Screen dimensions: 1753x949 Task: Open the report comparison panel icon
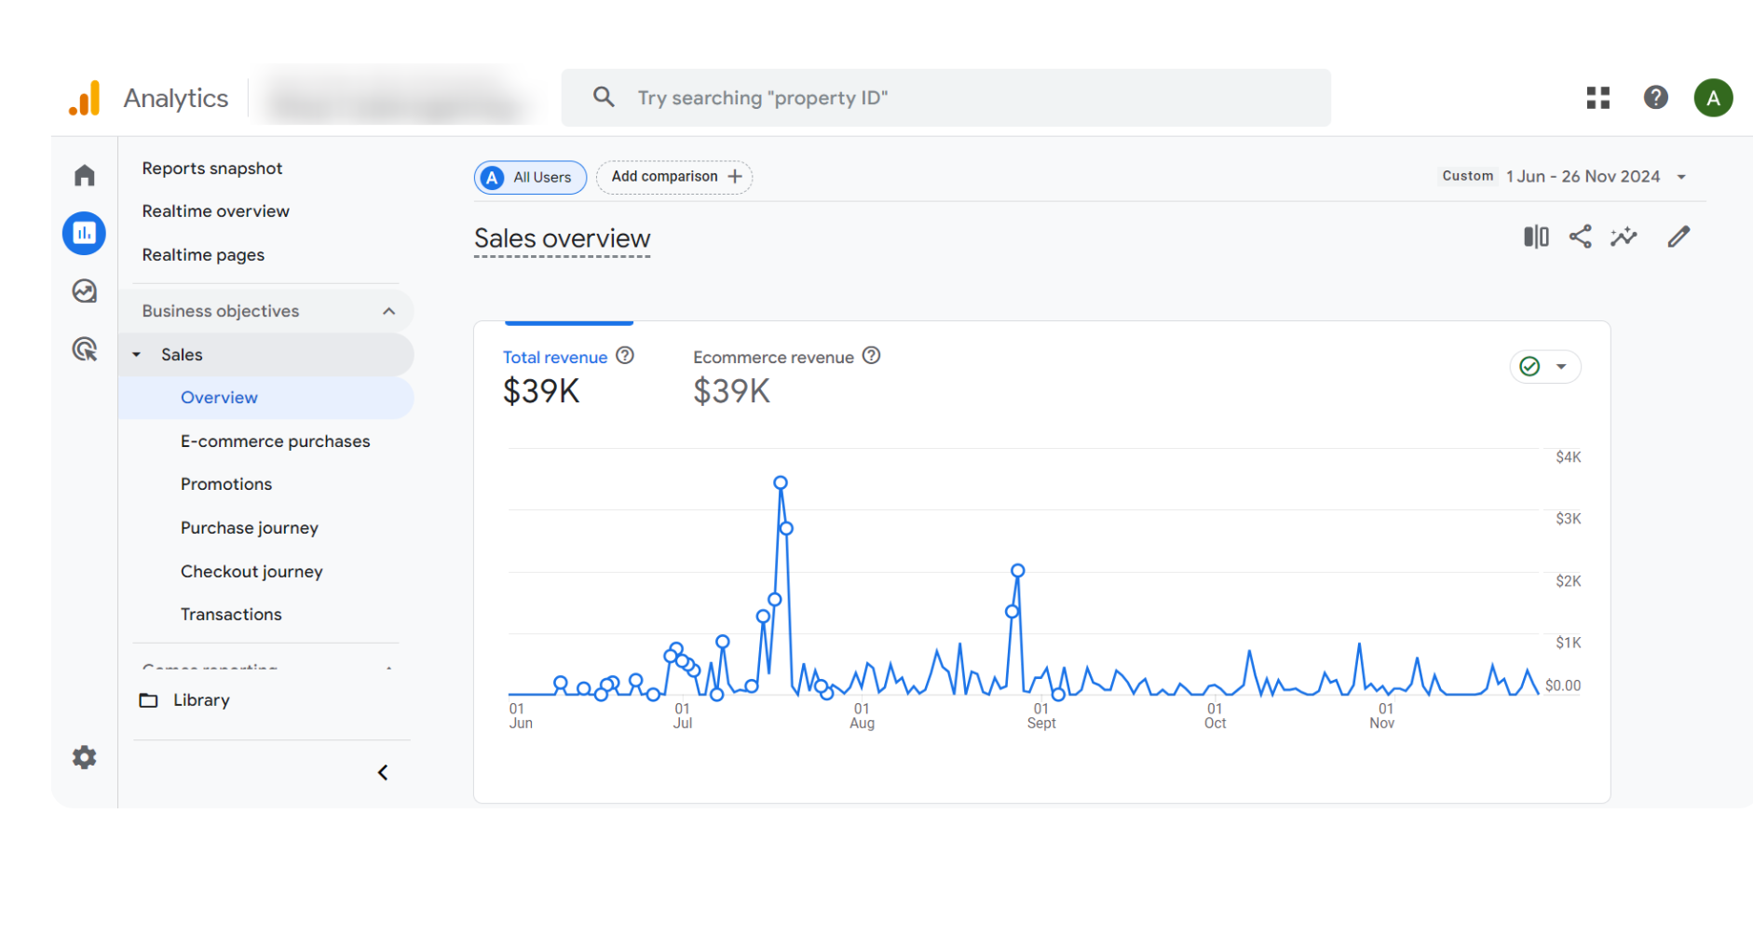pos(1535,237)
